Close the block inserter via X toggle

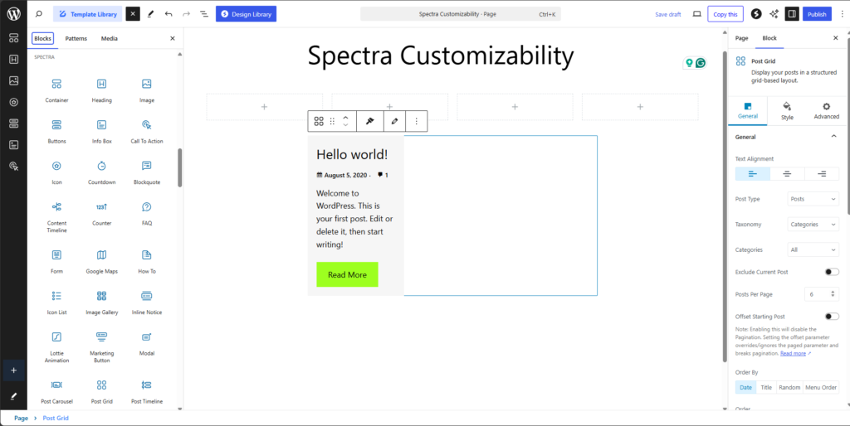coord(133,14)
